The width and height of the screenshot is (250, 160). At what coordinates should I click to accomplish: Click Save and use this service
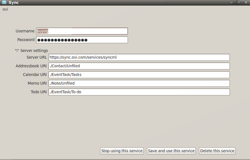pyautogui.click(x=171, y=151)
